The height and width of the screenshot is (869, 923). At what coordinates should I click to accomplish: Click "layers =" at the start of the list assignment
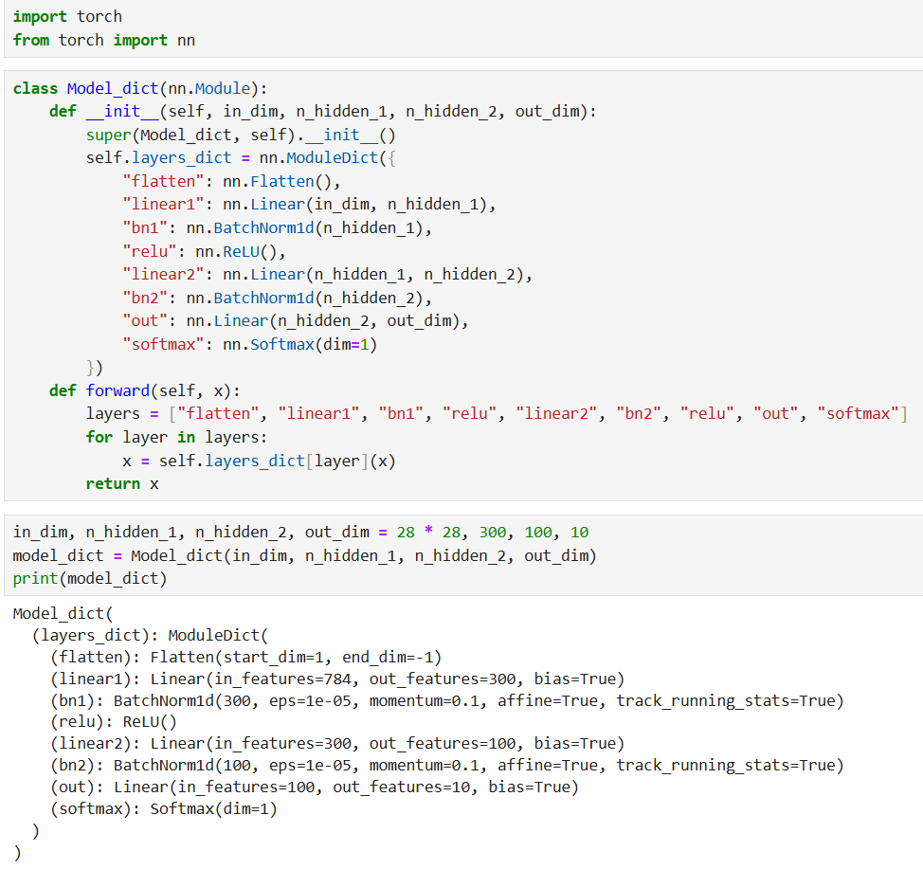[x=122, y=414]
